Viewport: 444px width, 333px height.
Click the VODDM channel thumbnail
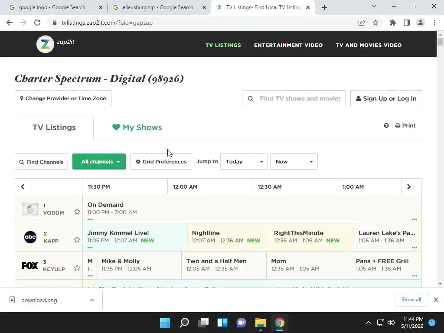[30, 209]
